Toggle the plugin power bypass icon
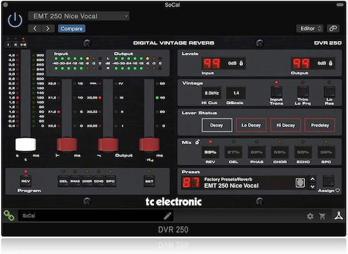348x254 pixels. (x=15, y=20)
